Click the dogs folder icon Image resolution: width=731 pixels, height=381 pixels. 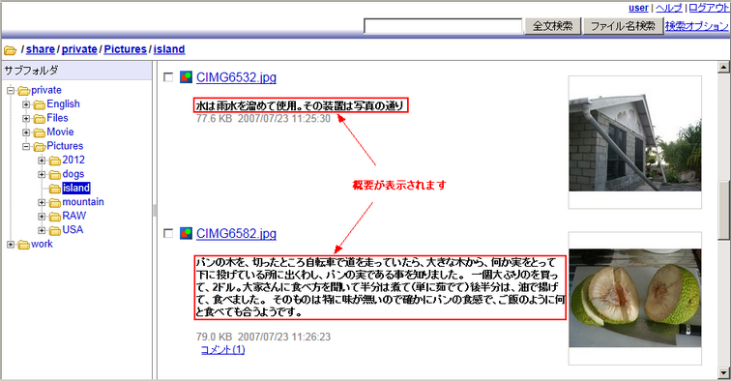coord(55,174)
